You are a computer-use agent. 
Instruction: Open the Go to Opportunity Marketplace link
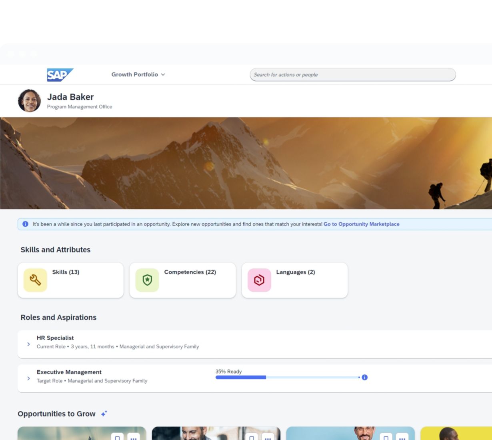(361, 224)
